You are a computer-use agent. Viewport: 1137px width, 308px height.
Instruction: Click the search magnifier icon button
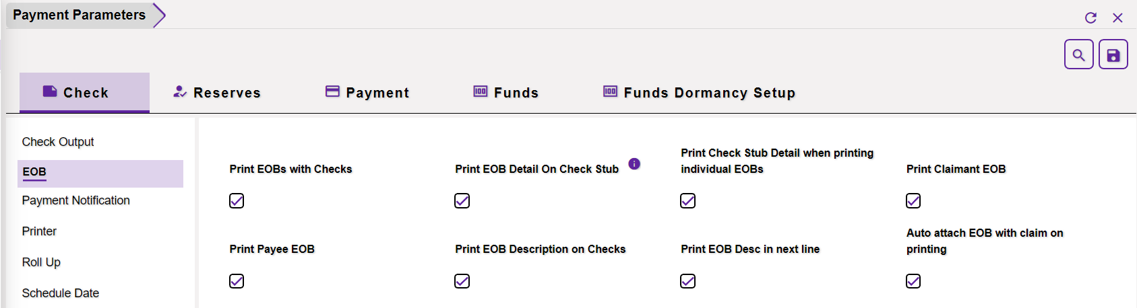(1078, 54)
